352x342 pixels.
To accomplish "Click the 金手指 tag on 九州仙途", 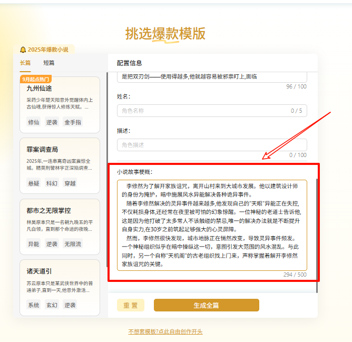I will pyautogui.click(x=73, y=122).
